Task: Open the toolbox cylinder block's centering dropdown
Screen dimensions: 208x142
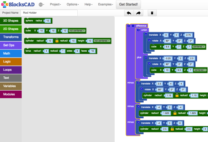Action: coord(102,41)
